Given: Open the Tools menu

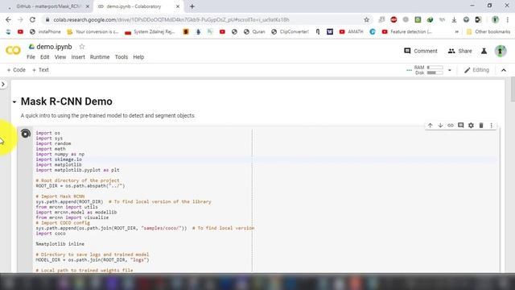Looking at the screenshot, I should (x=122, y=57).
